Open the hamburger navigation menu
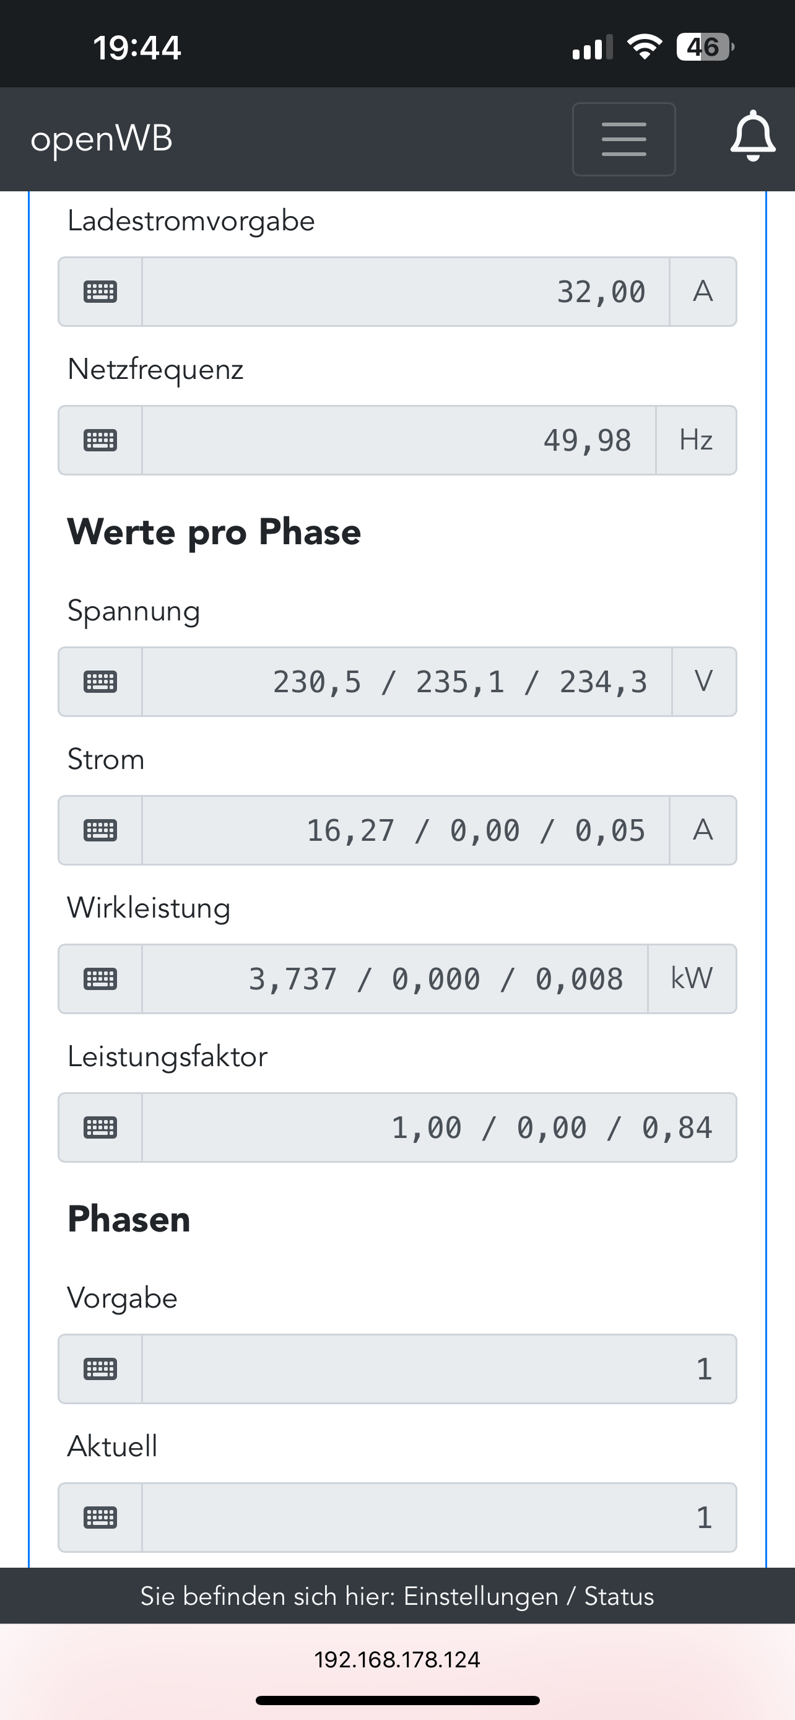This screenshot has width=795, height=1720. pos(623,139)
